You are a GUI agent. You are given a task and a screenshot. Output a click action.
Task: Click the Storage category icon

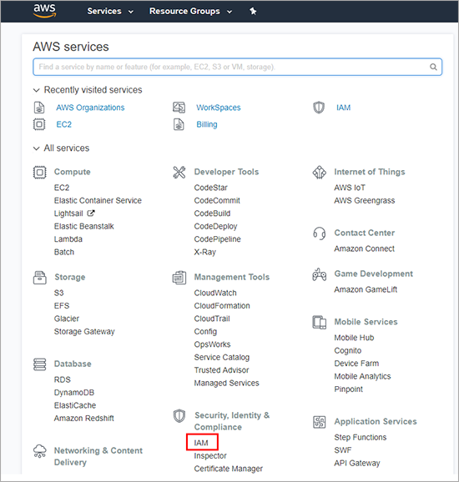tap(40, 277)
